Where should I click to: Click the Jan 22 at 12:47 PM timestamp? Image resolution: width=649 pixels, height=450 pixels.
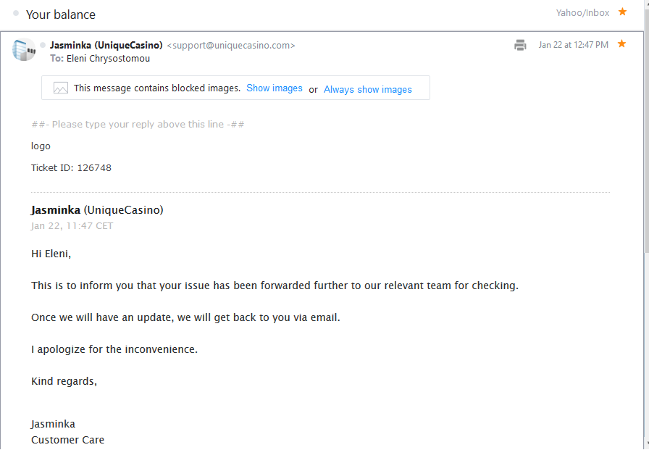[x=573, y=45]
